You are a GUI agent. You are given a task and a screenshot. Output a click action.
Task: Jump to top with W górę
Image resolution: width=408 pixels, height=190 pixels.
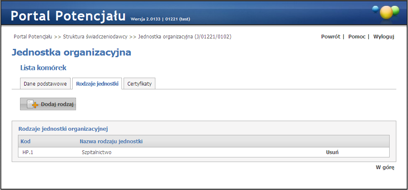pos(385,167)
